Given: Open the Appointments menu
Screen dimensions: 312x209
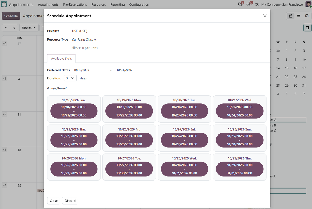Looking at the screenshot, I should click(x=48, y=4).
